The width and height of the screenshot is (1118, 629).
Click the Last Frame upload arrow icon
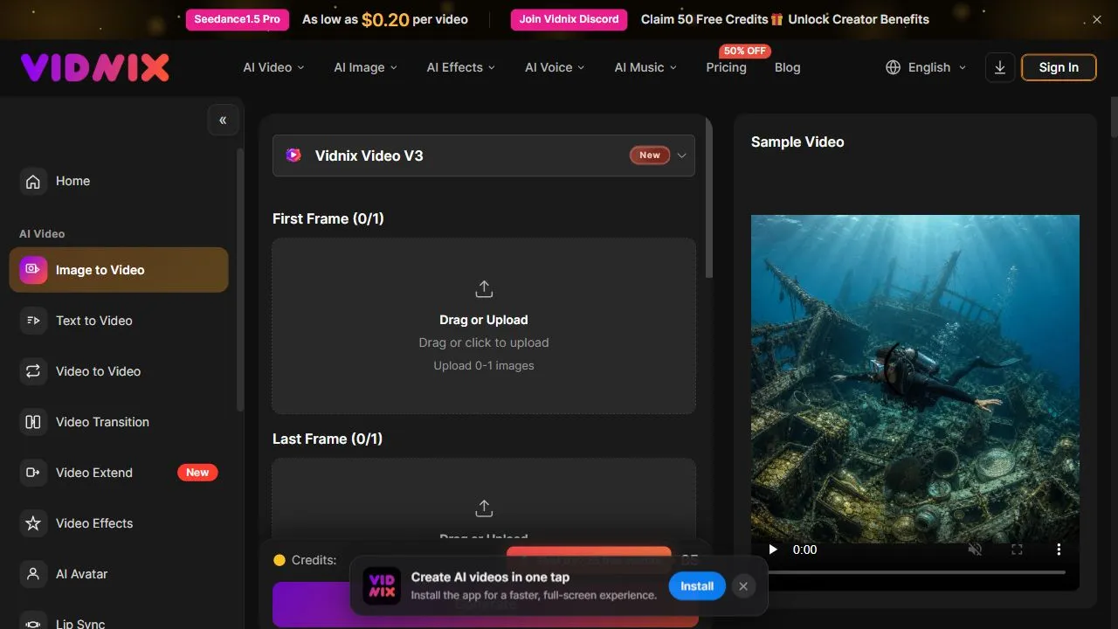484,508
